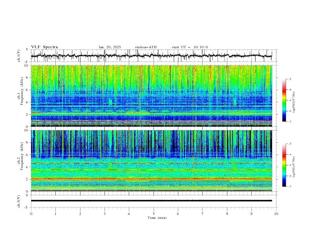Click the ch.1 voltage waveform trace
Image resolution: width=311 pixels, height=240 pixels.
(151, 56)
